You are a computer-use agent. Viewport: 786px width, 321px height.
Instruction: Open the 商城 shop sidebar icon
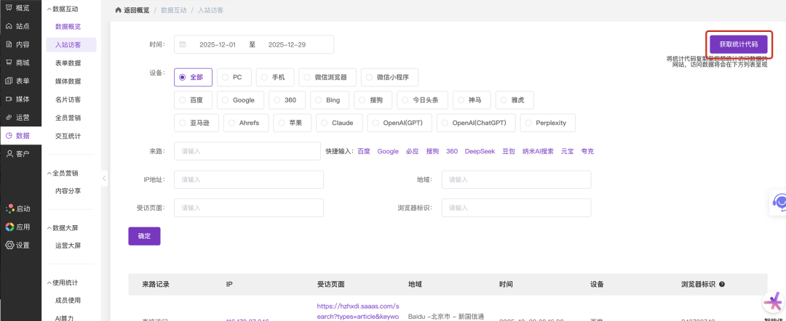click(9, 62)
